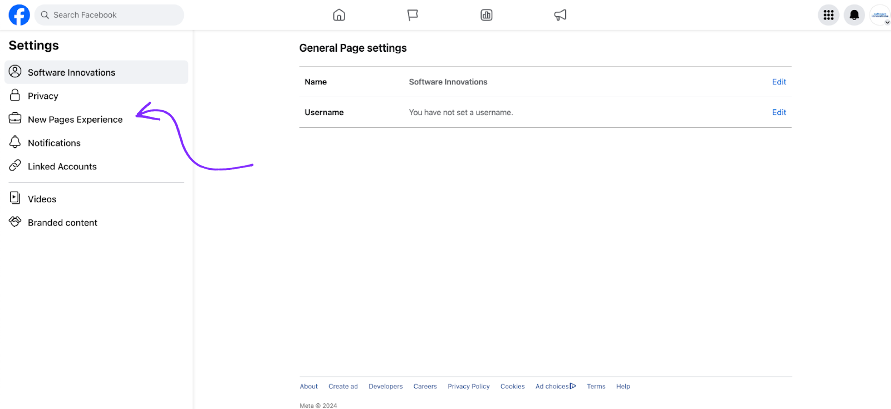This screenshot has height=409, width=891.
Task: Click the Facebook logo
Action: [19, 15]
